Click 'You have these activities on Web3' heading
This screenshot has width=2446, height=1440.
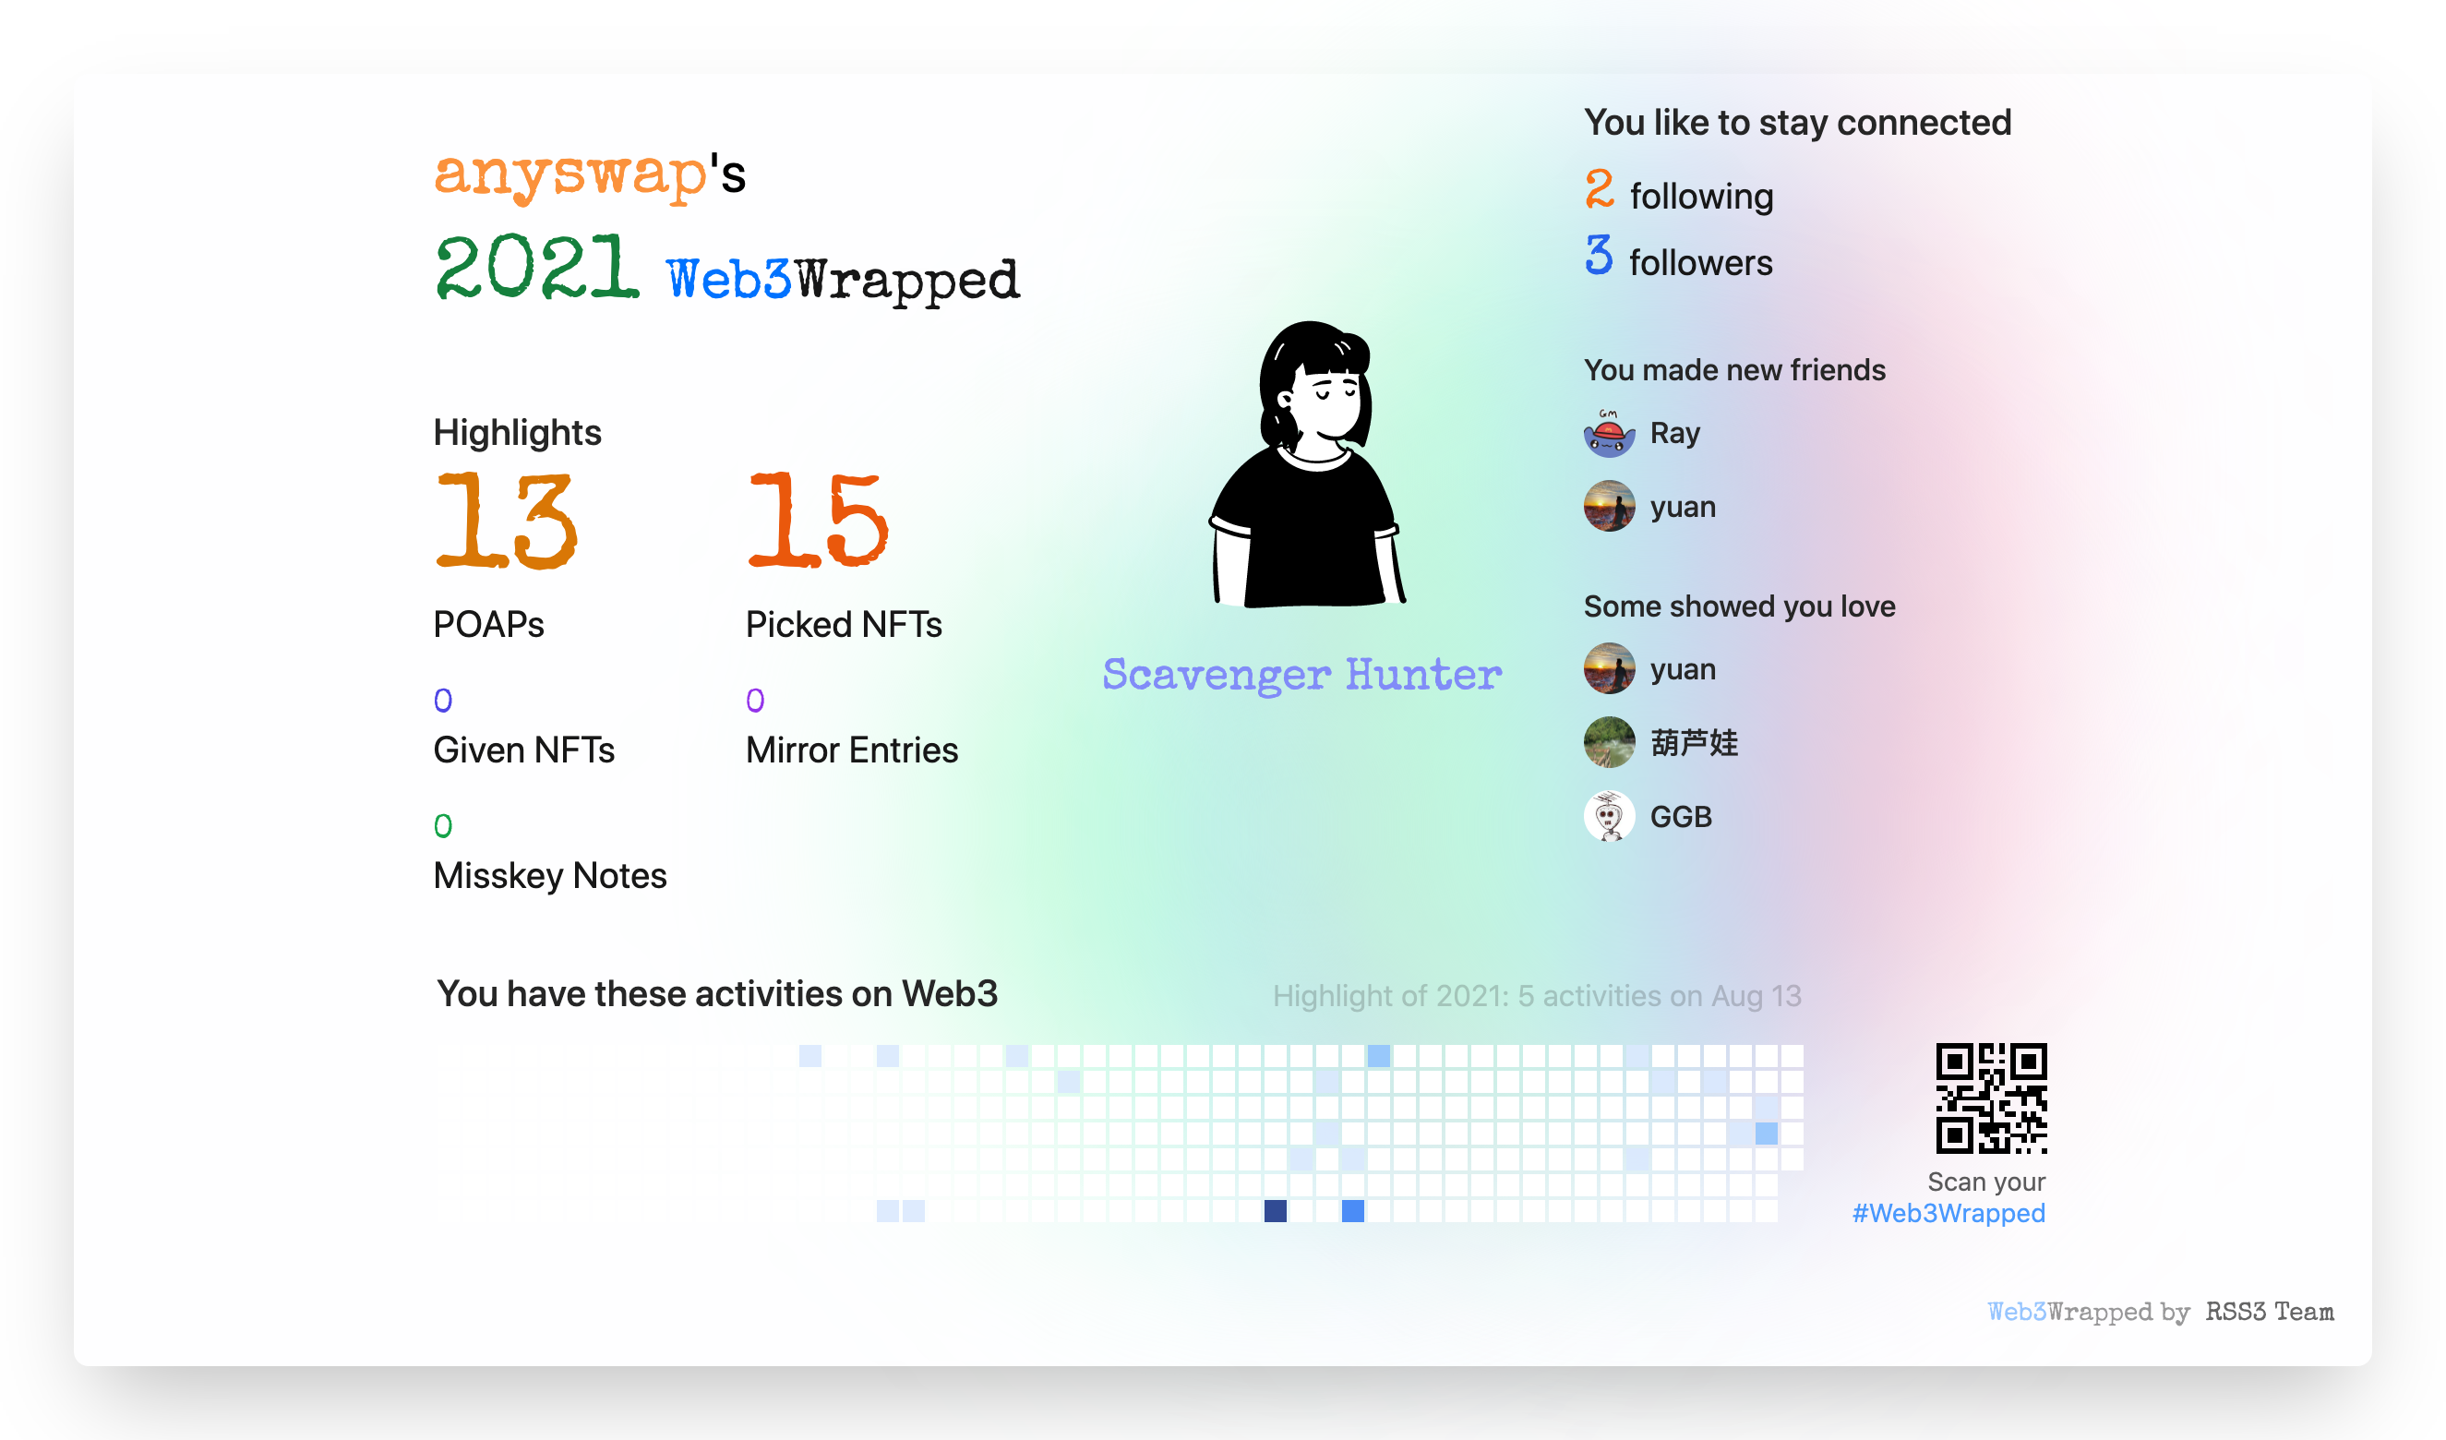tap(716, 994)
